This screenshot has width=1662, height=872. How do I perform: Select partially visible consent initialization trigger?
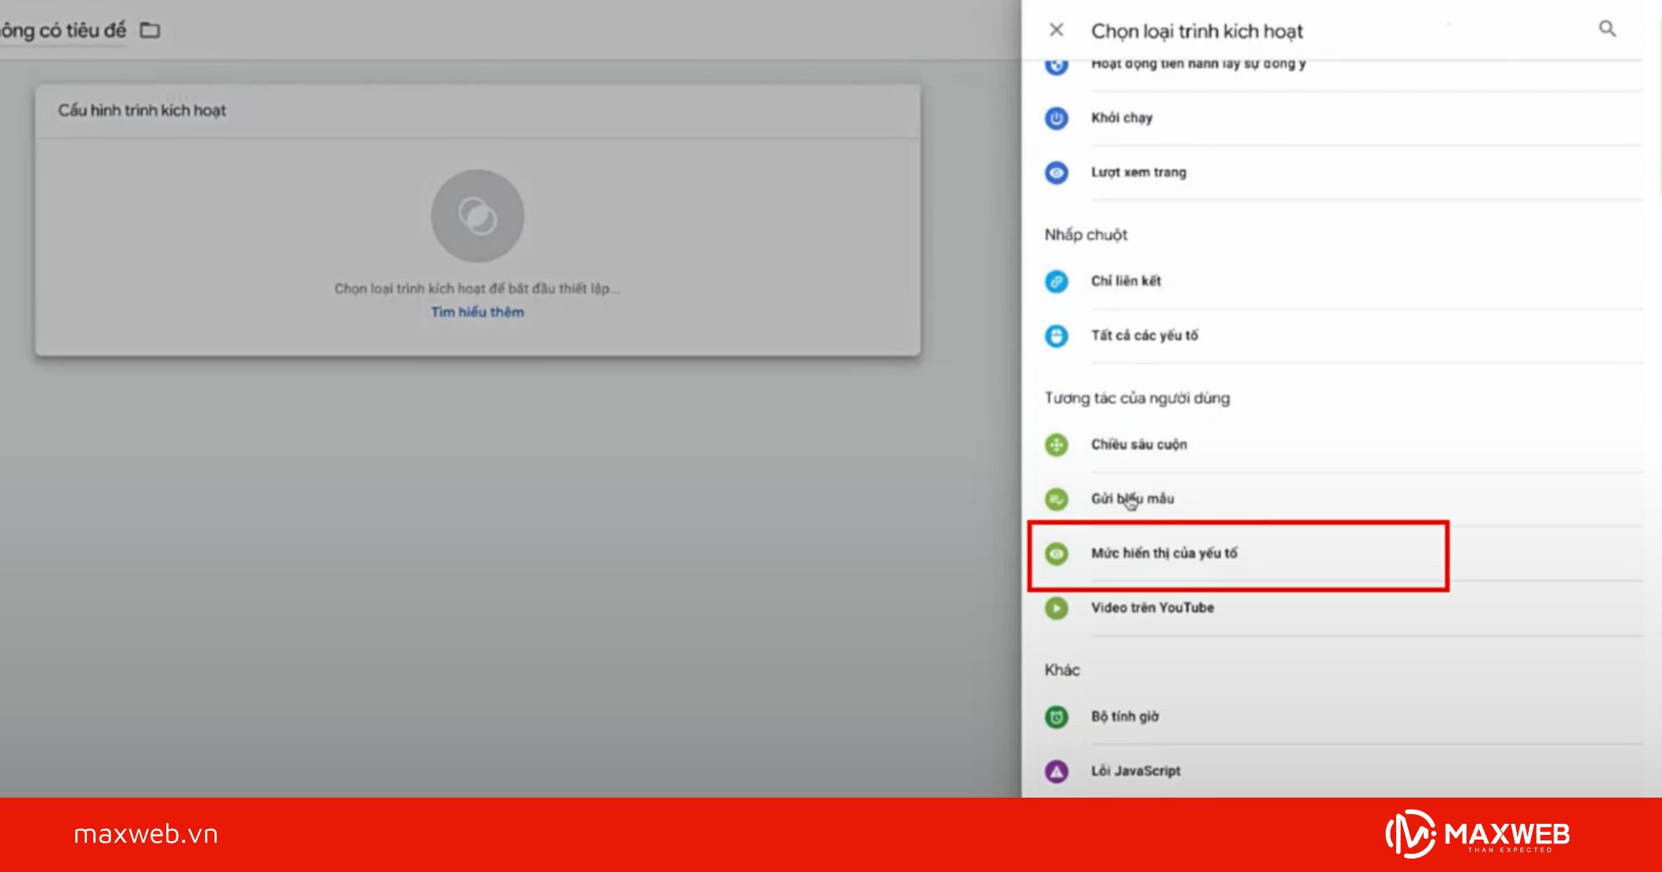tap(1197, 65)
